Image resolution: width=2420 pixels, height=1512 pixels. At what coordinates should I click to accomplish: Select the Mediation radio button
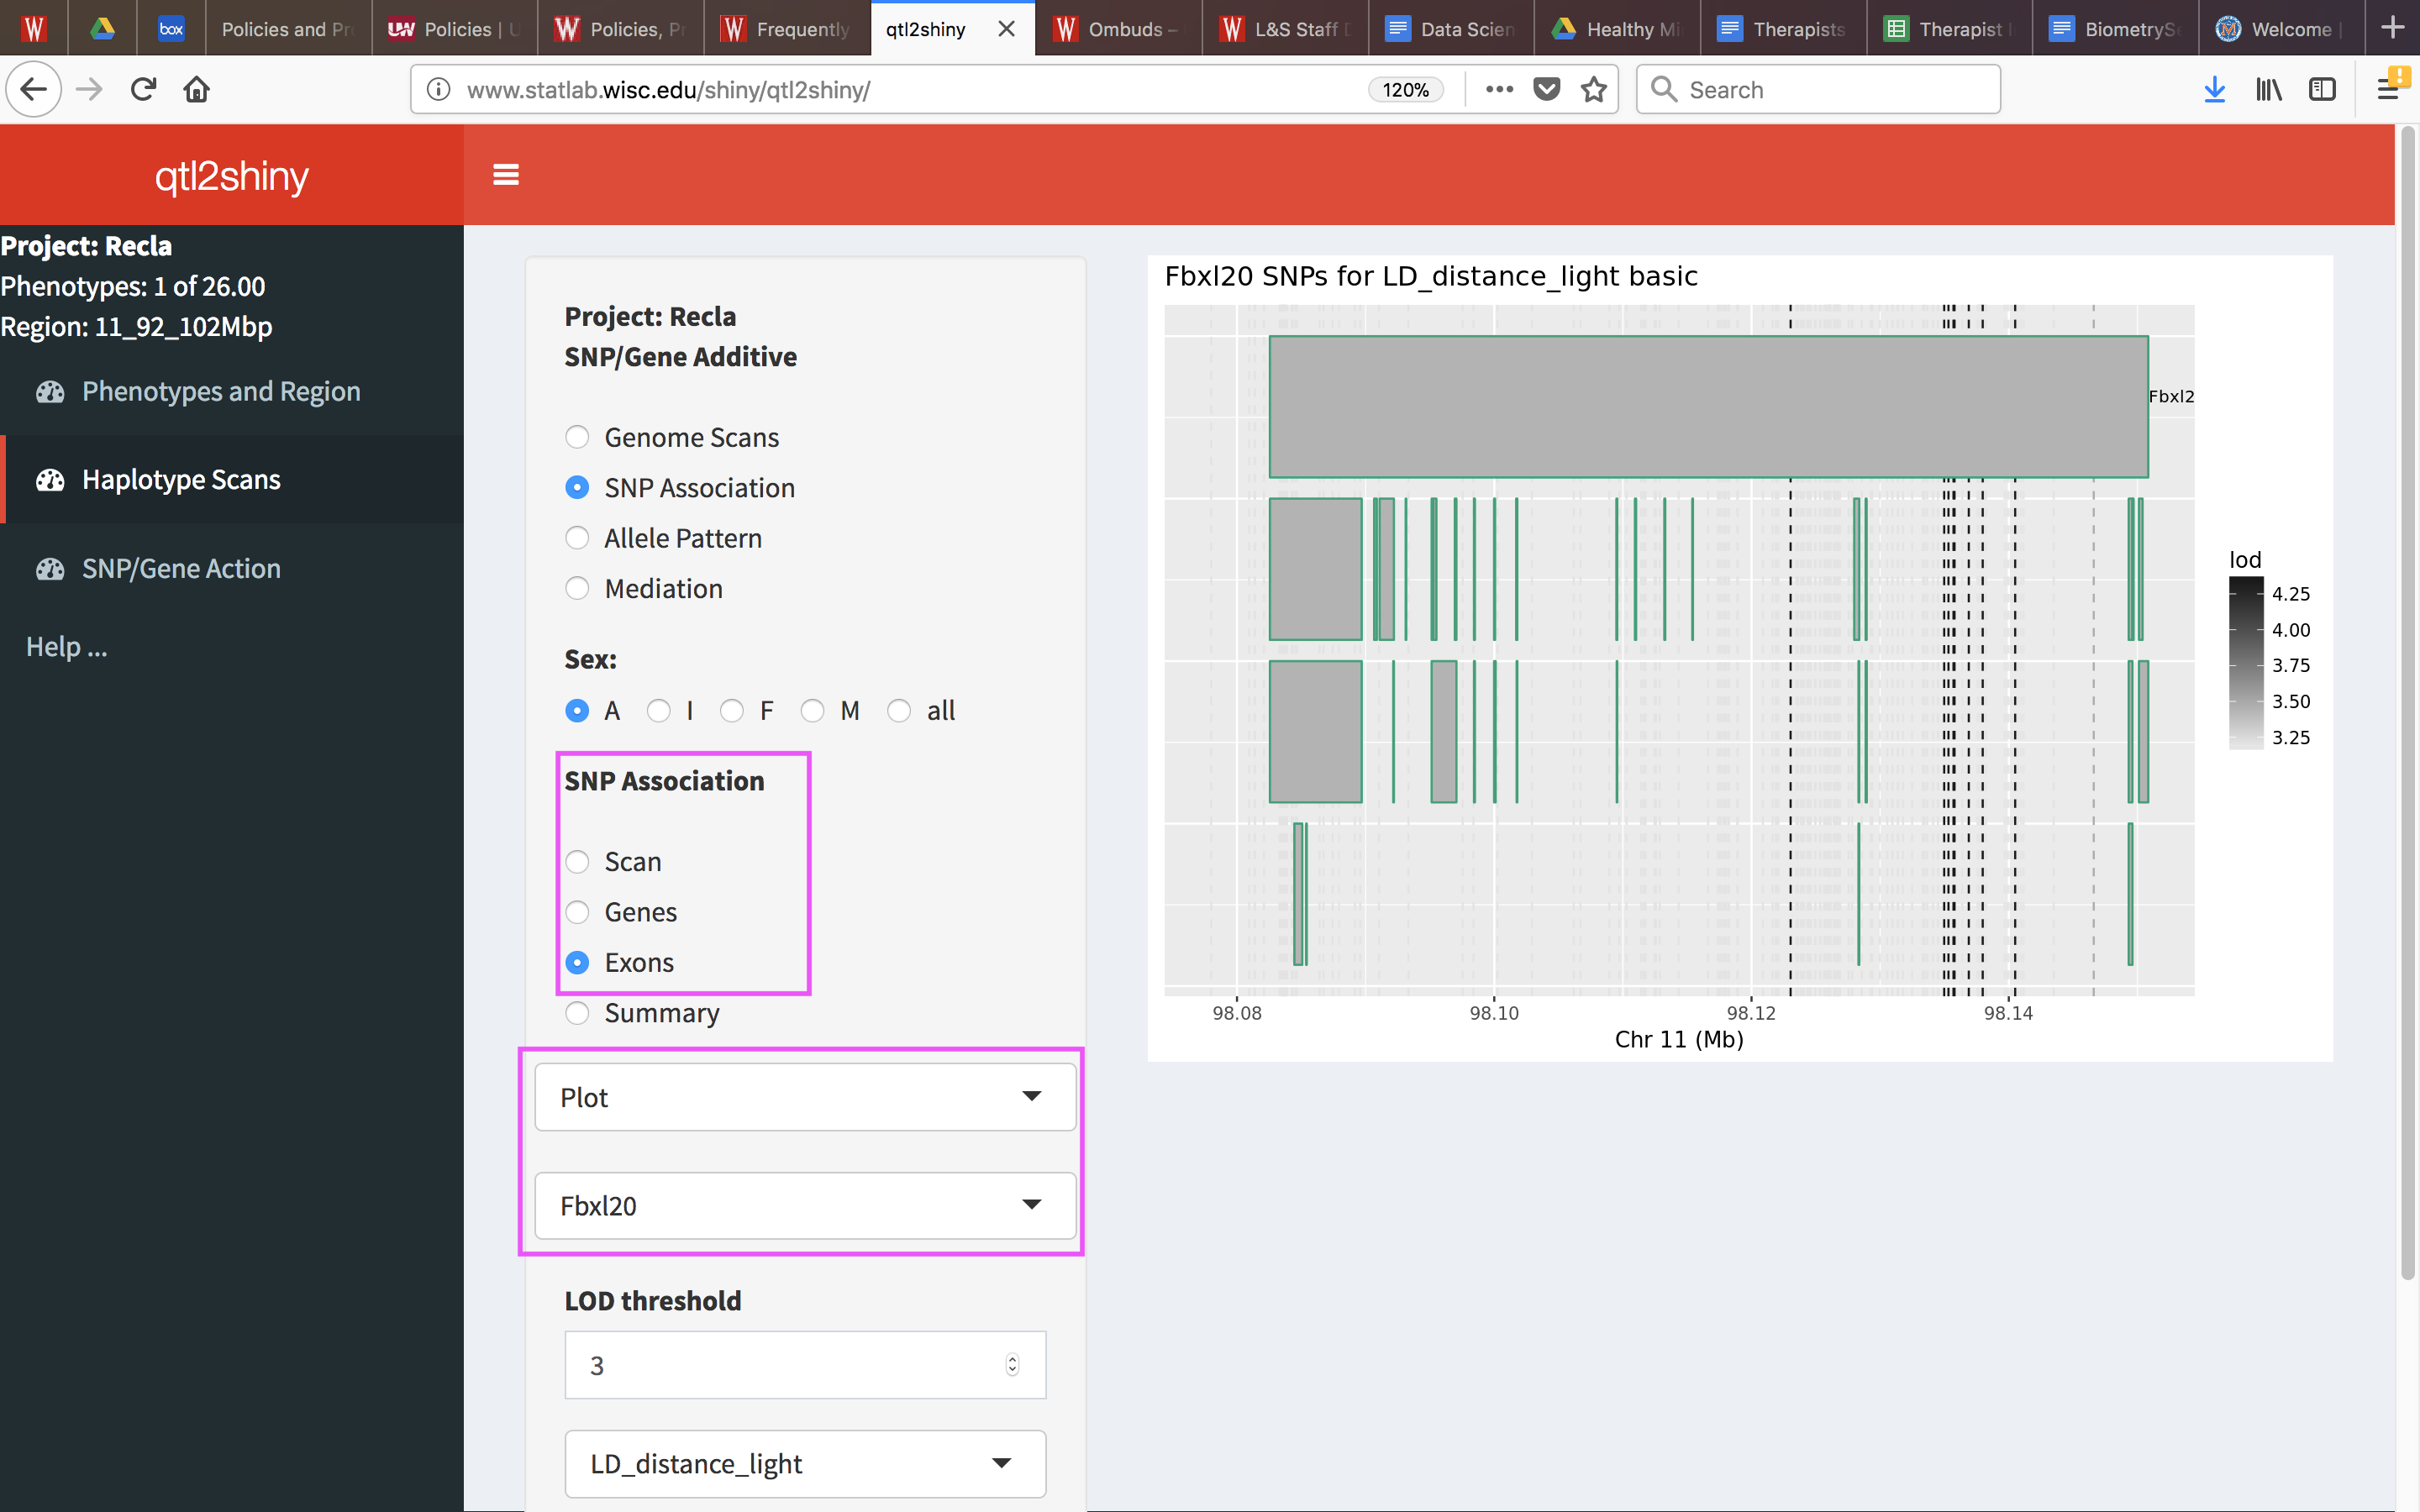577,588
